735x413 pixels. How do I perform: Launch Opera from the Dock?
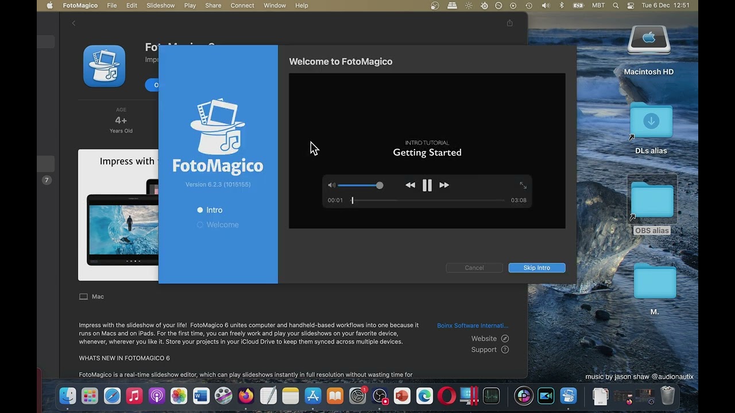tap(447, 396)
